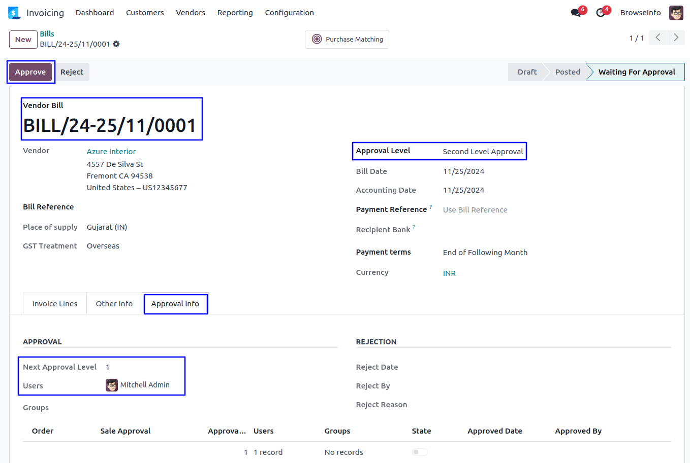This screenshot has width=690, height=463.
Task: Toggle the State switch in approval row
Action: coord(420,452)
